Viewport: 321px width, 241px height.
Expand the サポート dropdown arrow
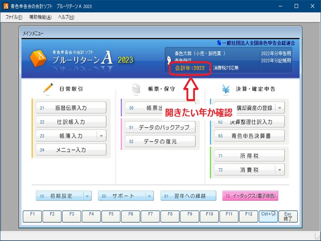[150, 196]
